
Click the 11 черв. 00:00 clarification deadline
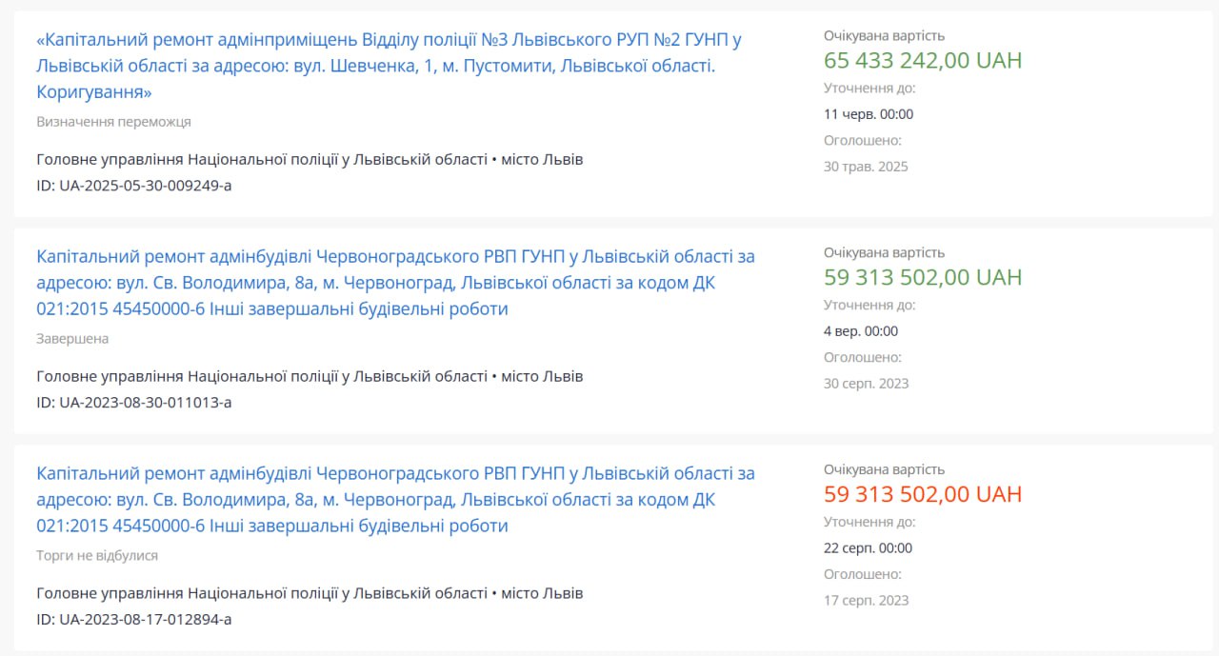(869, 114)
